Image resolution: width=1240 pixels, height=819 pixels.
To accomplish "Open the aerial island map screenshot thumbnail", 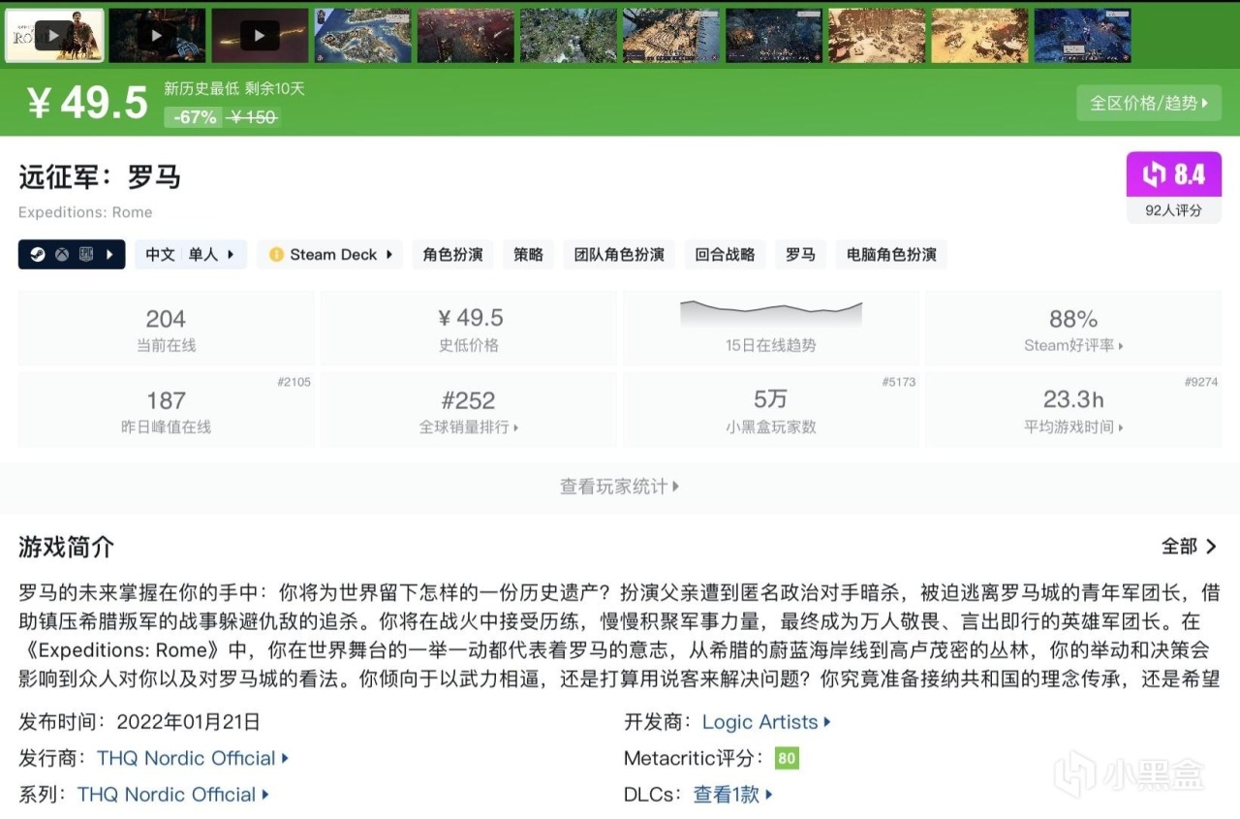I will coord(362,36).
